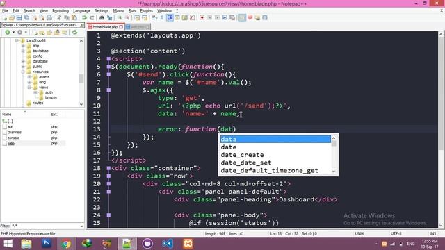
Task: Open the Macro menu
Action: click(x=118, y=11)
